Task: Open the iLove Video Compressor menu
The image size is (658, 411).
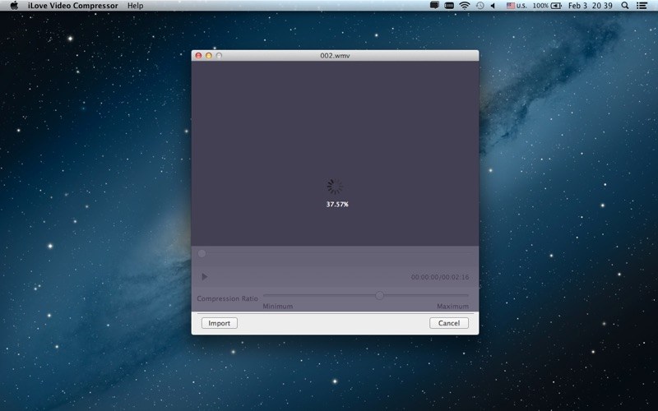Action: tap(73, 6)
